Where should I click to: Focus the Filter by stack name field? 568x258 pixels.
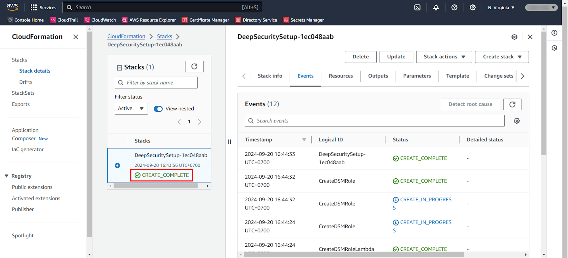pyautogui.click(x=156, y=83)
